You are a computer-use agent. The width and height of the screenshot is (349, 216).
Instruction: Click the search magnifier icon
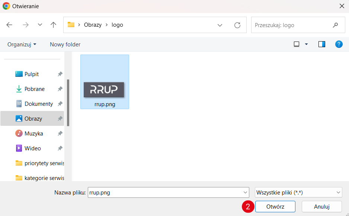point(335,25)
